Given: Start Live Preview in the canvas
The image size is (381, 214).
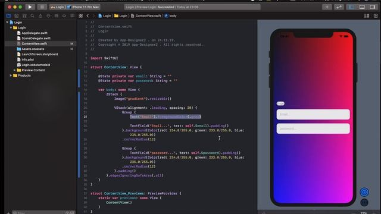Looking at the screenshot, I should pyautogui.click(x=364, y=192).
